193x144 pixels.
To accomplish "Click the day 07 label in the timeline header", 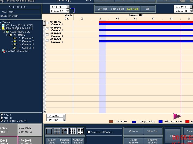I will pyautogui.click(x=153, y=18).
